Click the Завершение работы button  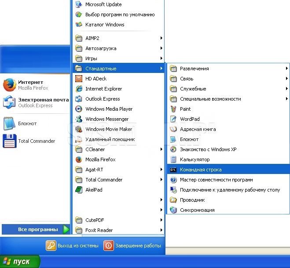point(133,246)
